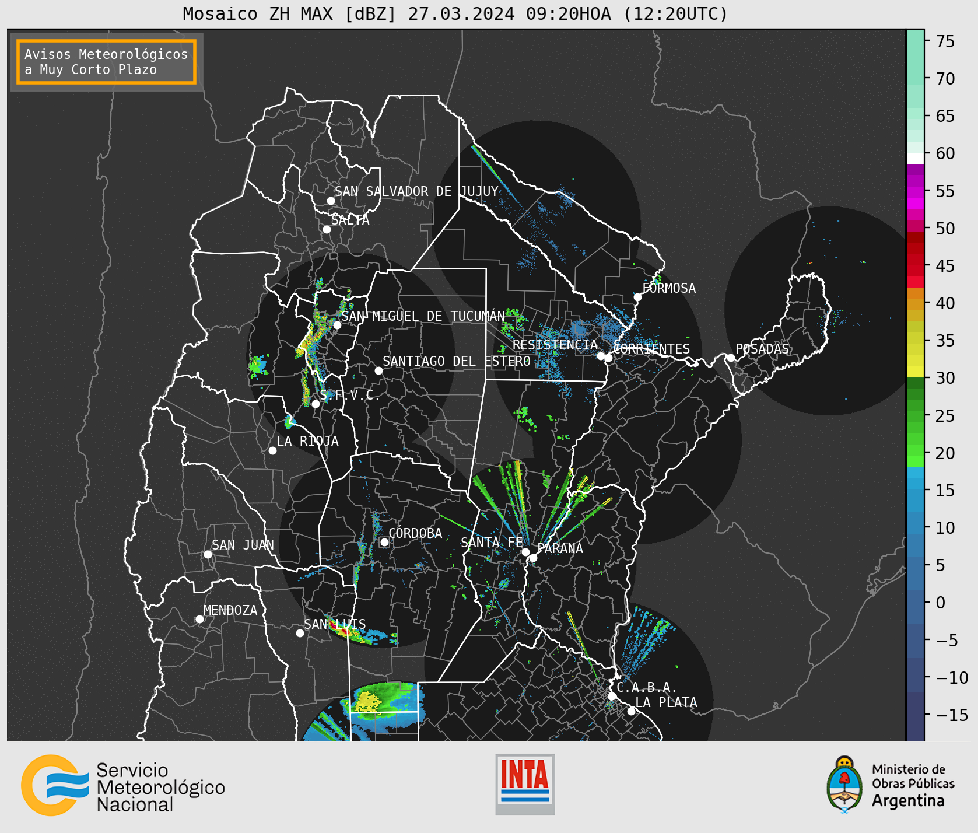Click the light blue 15 dBZ swatch
The height and width of the screenshot is (833, 978).
click(915, 484)
